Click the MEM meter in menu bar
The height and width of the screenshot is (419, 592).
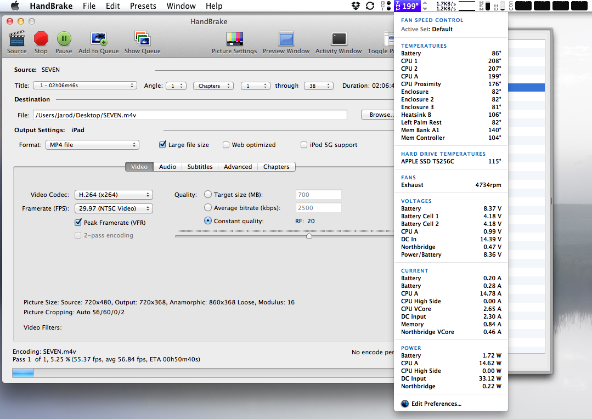click(485, 5)
